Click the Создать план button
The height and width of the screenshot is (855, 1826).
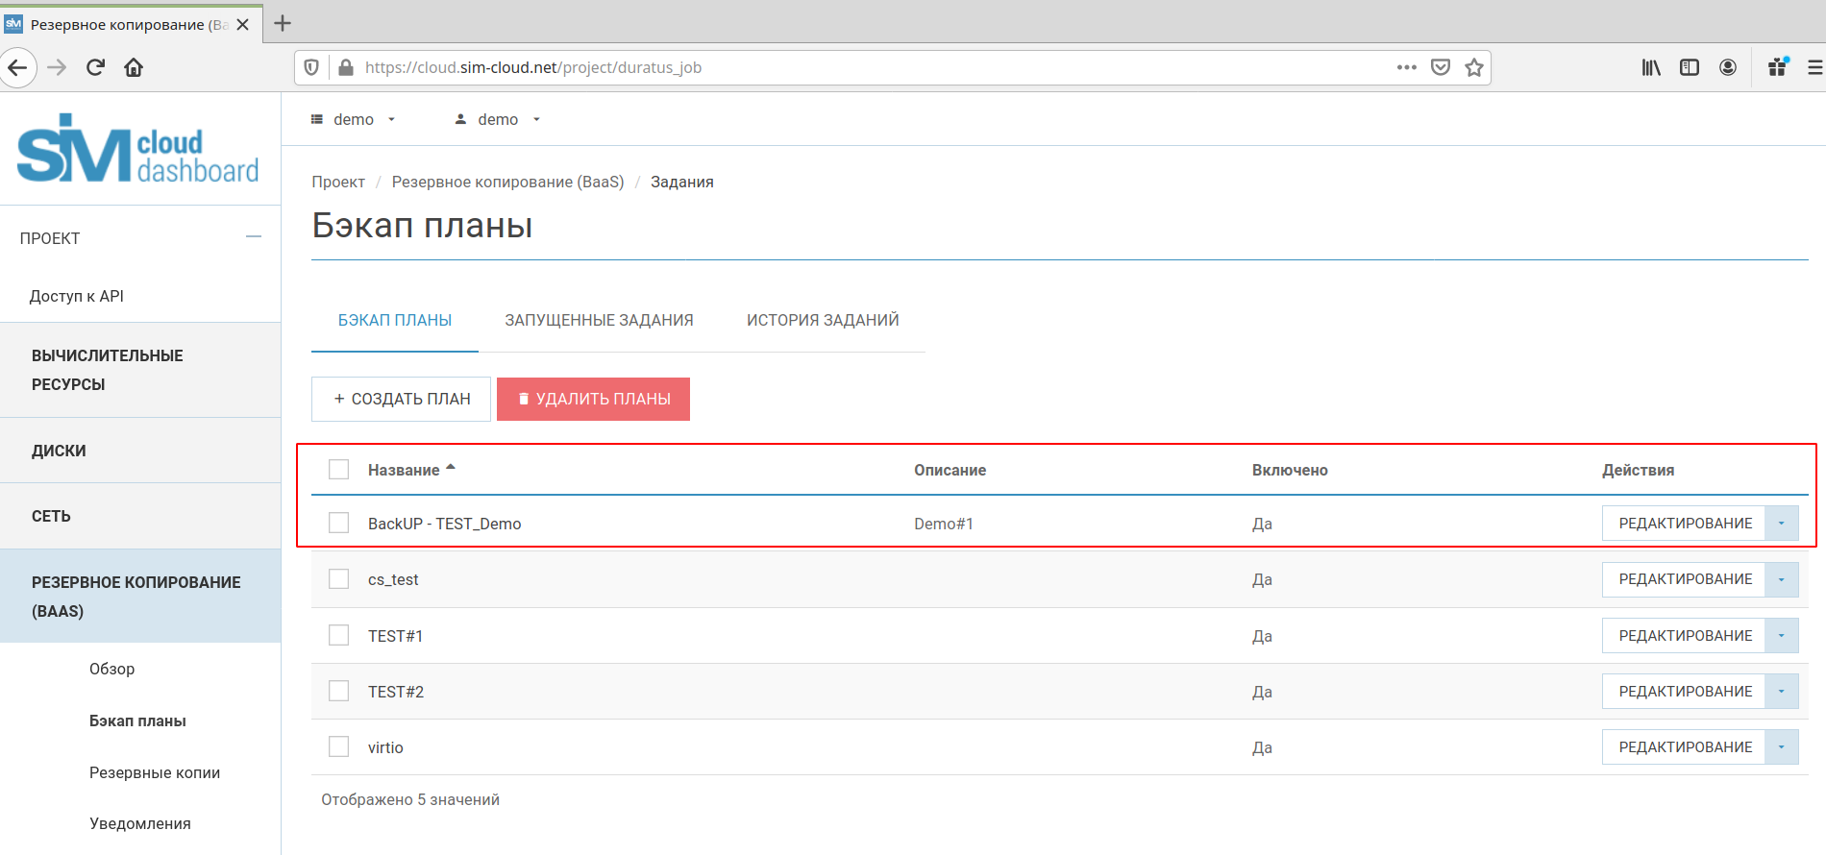(401, 399)
